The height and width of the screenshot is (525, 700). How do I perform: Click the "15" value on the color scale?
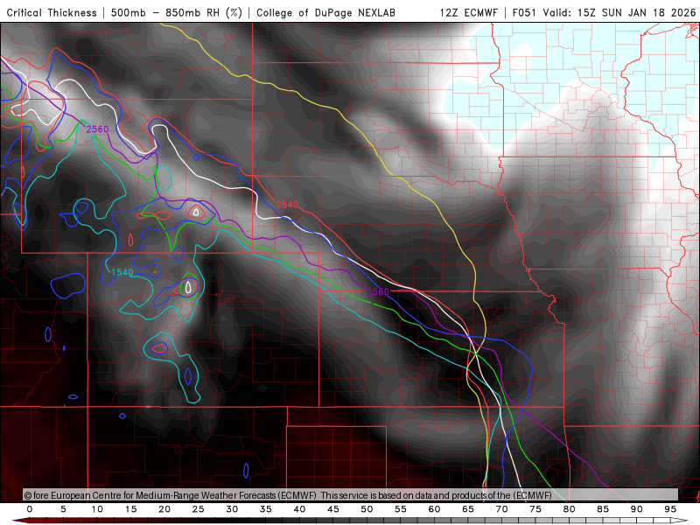point(130,509)
